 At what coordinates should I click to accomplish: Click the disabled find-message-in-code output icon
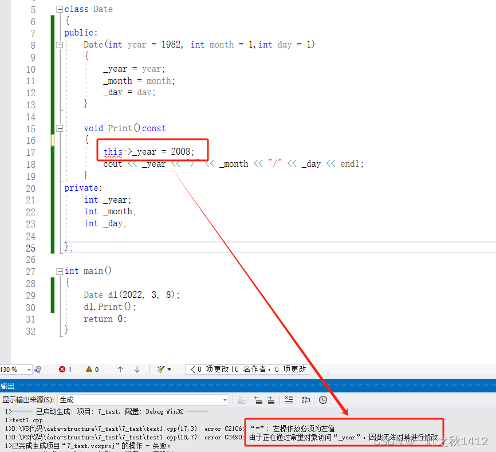tap(241, 400)
